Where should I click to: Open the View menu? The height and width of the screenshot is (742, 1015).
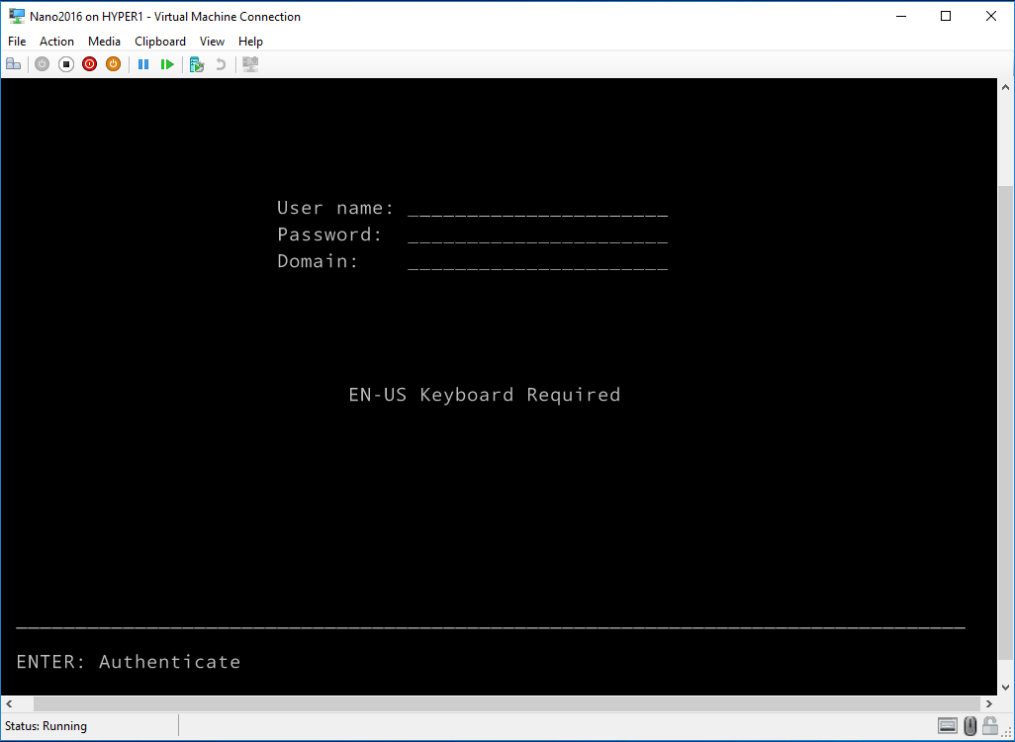(212, 42)
